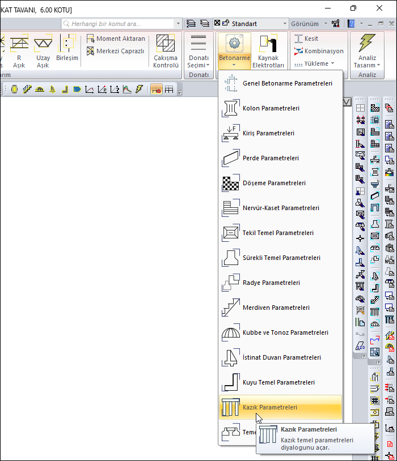Click the graph icon with a question mark
This screenshot has height=461, width=397.
click(x=115, y=89)
